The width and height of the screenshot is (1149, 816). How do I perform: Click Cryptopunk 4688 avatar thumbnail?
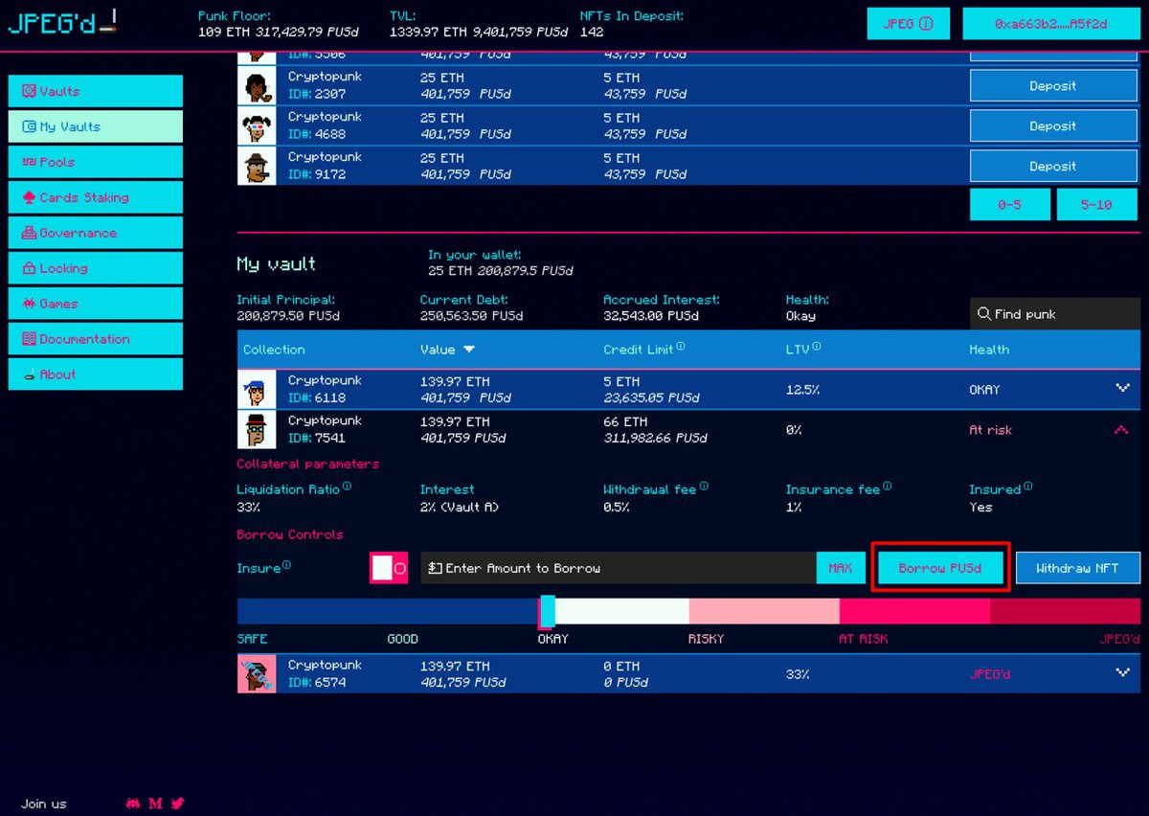pos(257,126)
